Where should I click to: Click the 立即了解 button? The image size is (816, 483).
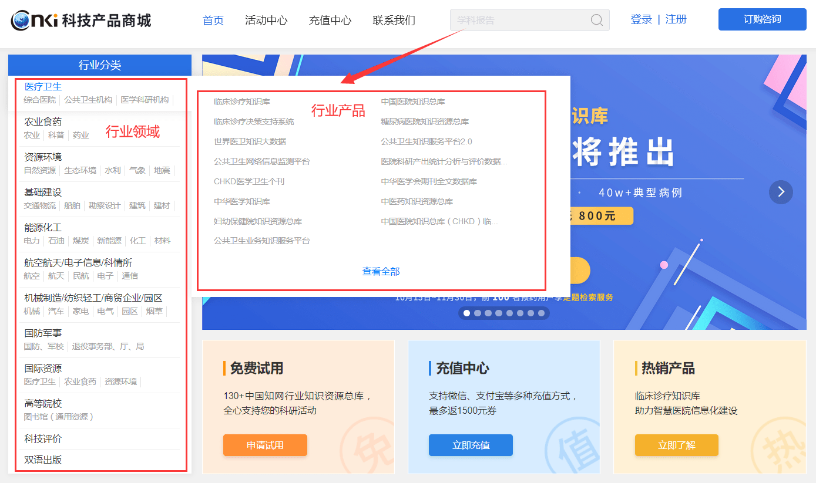click(677, 445)
